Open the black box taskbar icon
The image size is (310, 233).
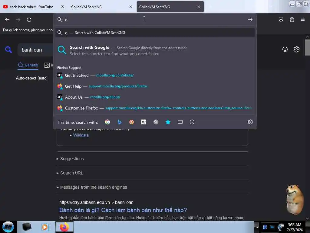pos(27,227)
